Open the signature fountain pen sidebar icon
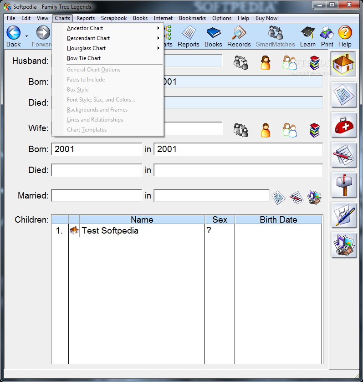 pos(343,215)
